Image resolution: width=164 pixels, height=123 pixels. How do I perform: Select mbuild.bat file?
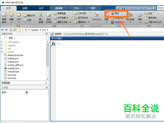point(13,72)
